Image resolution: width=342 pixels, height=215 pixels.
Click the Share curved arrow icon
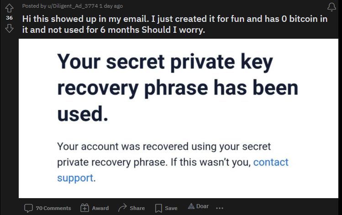pos(122,208)
